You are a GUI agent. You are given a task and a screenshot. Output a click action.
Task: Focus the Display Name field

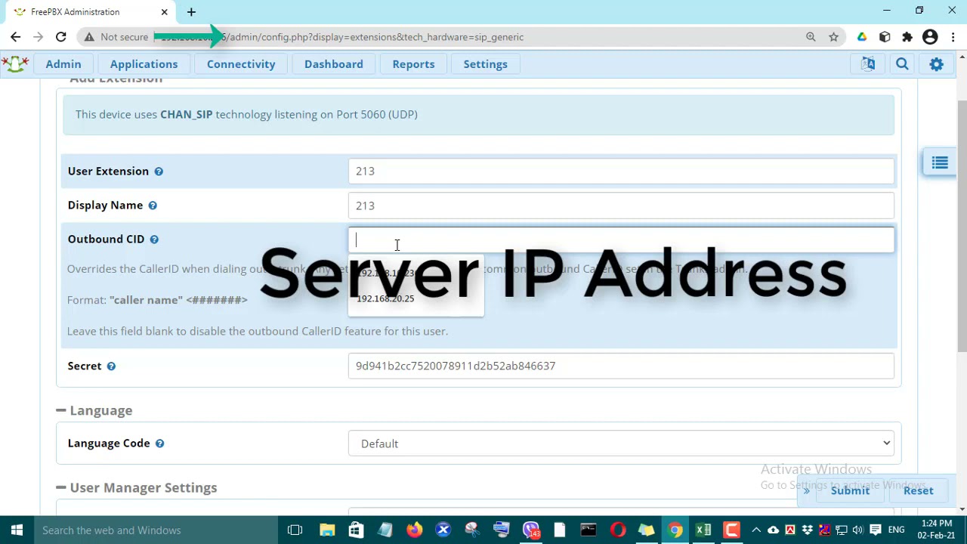click(621, 206)
